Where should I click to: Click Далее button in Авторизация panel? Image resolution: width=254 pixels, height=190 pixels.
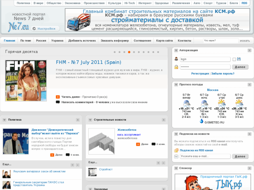[240, 67]
